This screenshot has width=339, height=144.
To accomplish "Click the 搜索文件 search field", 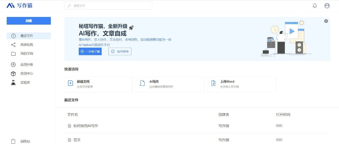I will pyautogui.click(x=108, y=6).
